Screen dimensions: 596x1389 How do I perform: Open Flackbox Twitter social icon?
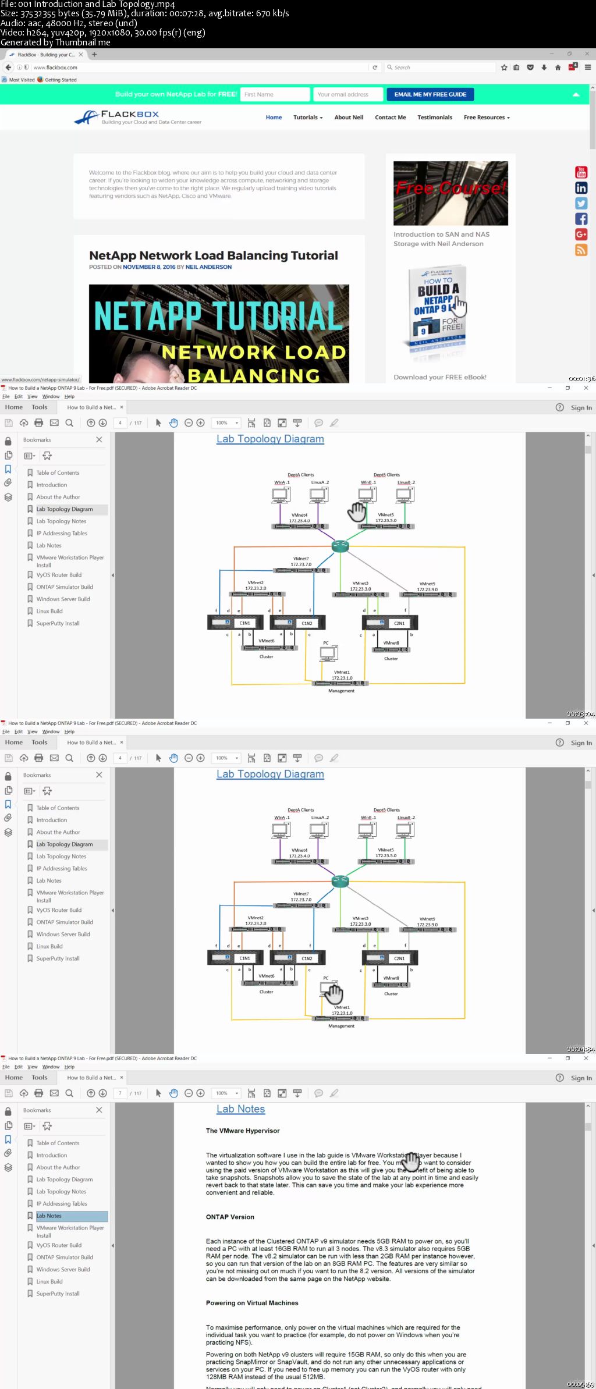tap(581, 204)
